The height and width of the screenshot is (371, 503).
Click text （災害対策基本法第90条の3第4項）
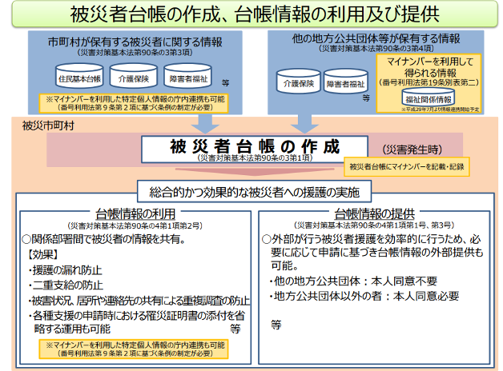[376, 48]
